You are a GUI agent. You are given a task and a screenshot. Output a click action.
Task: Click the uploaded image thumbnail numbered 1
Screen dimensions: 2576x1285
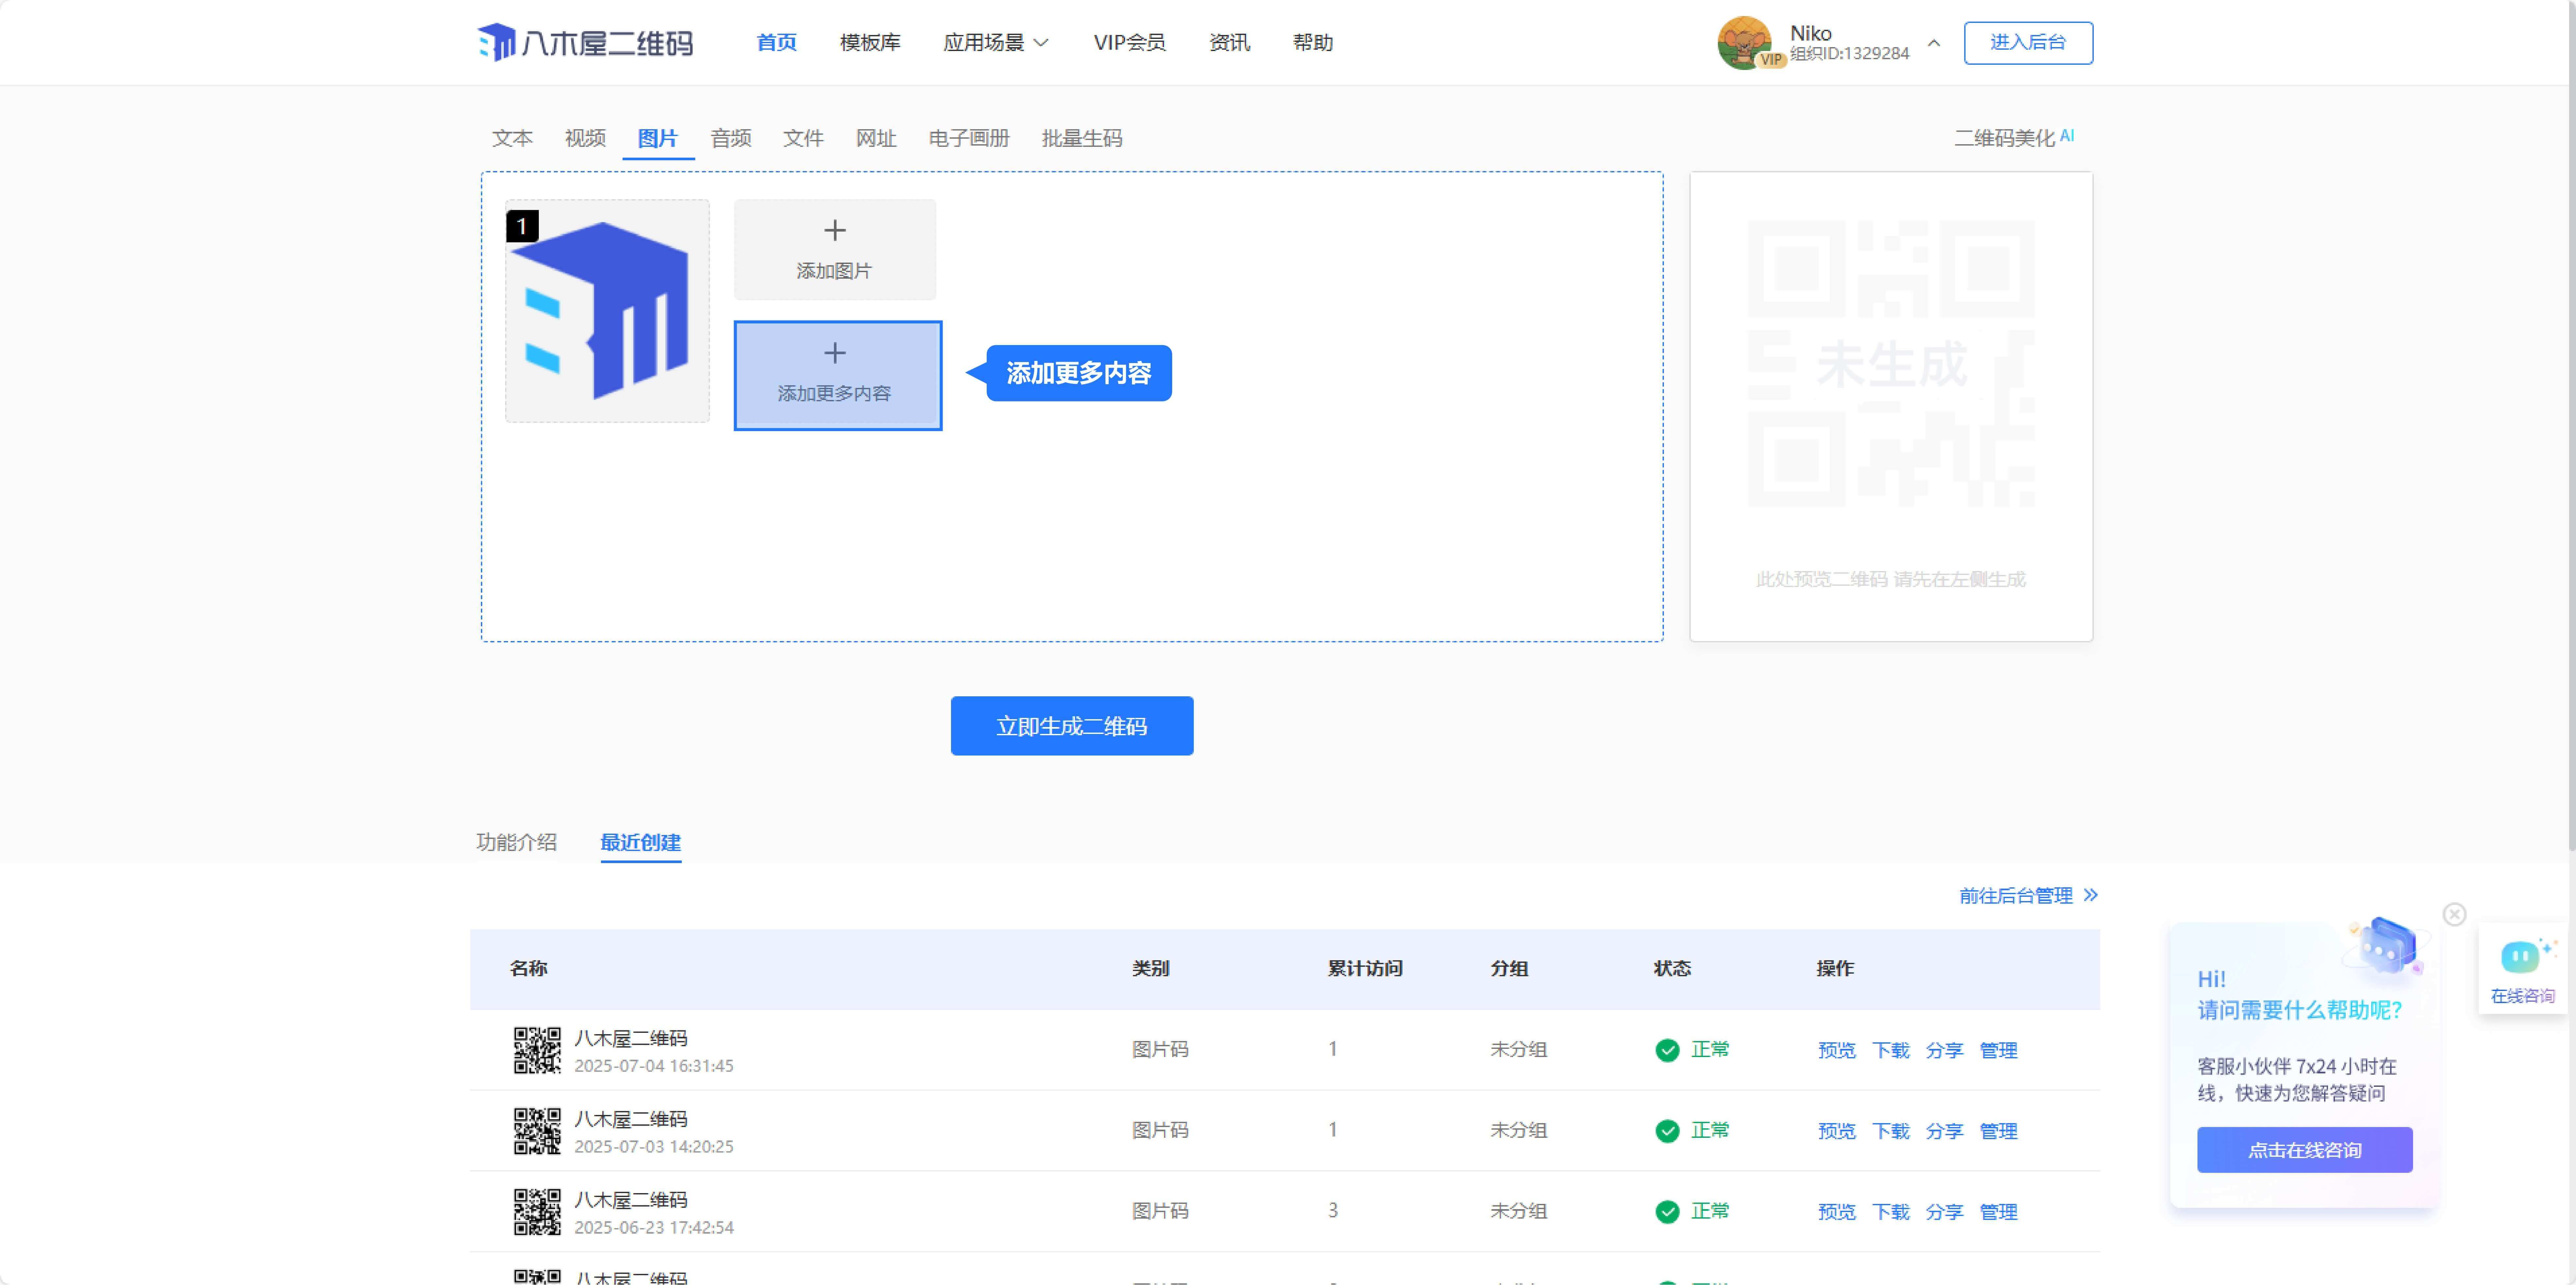pos(607,311)
